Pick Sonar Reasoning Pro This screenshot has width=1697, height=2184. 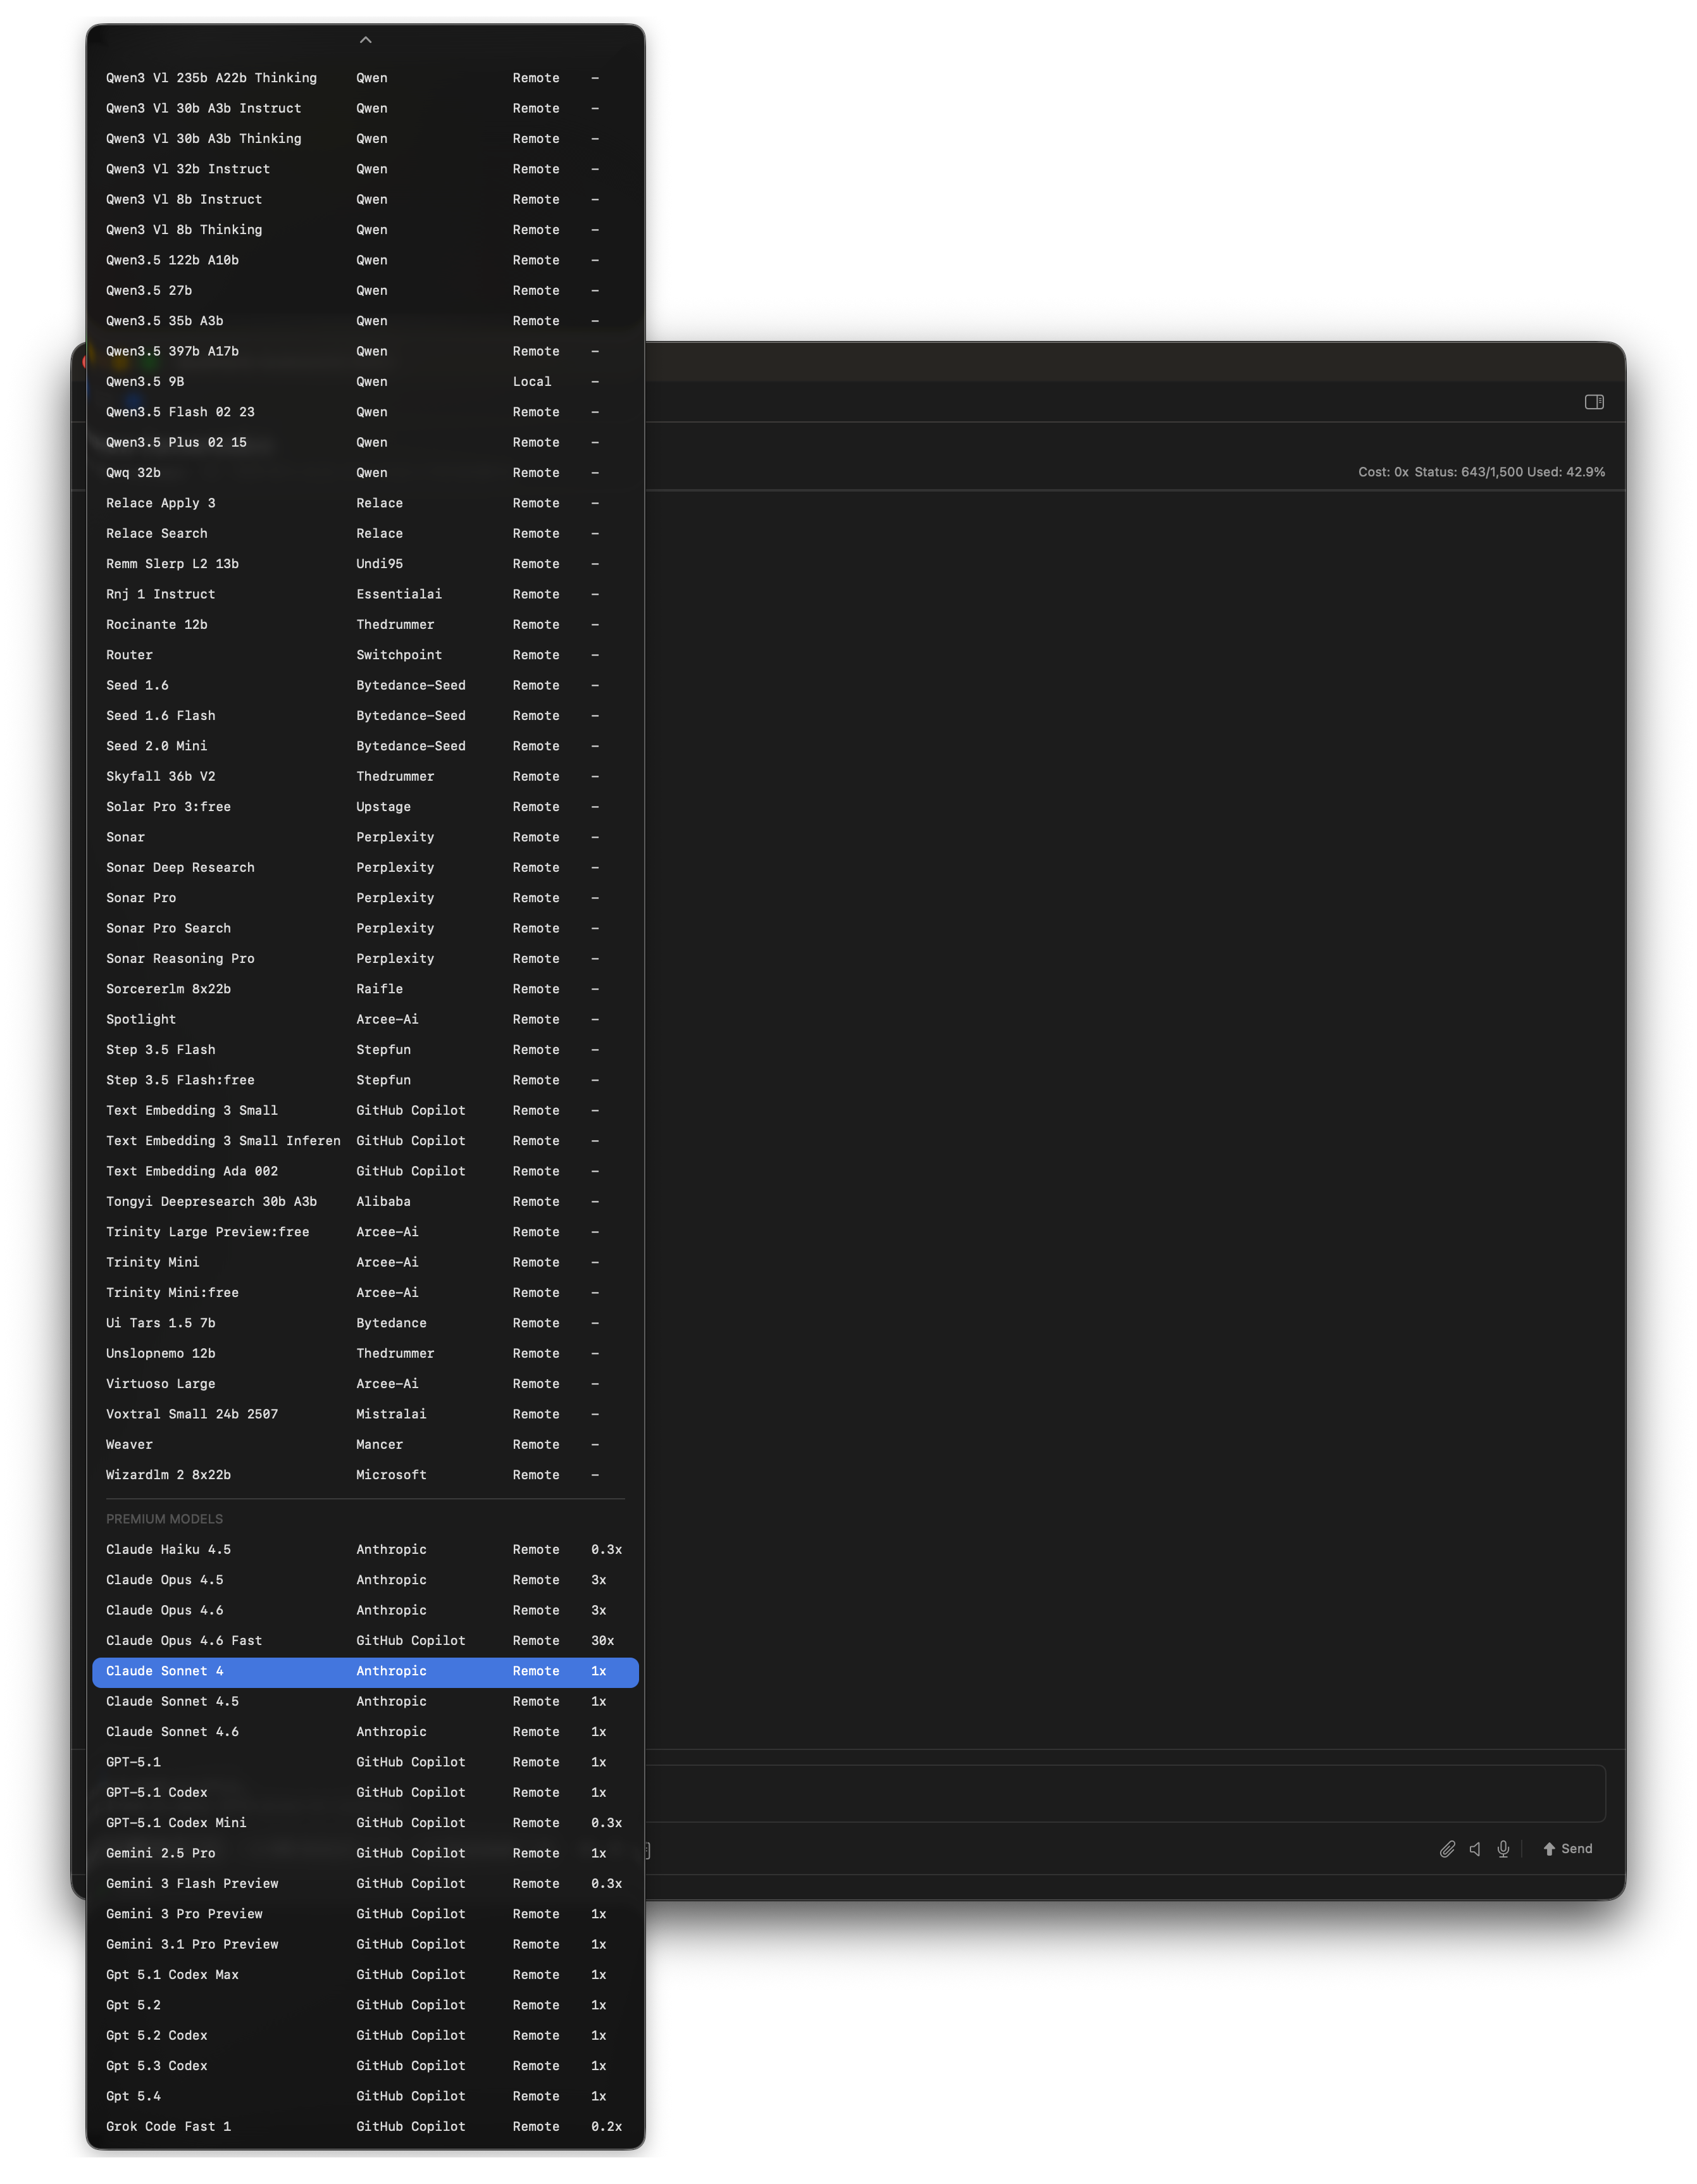(365, 959)
